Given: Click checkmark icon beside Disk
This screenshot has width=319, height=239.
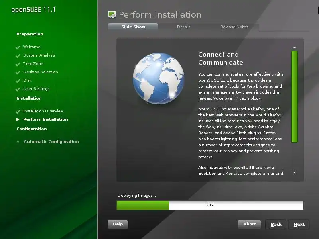Looking at the screenshot, I should coord(18,81).
